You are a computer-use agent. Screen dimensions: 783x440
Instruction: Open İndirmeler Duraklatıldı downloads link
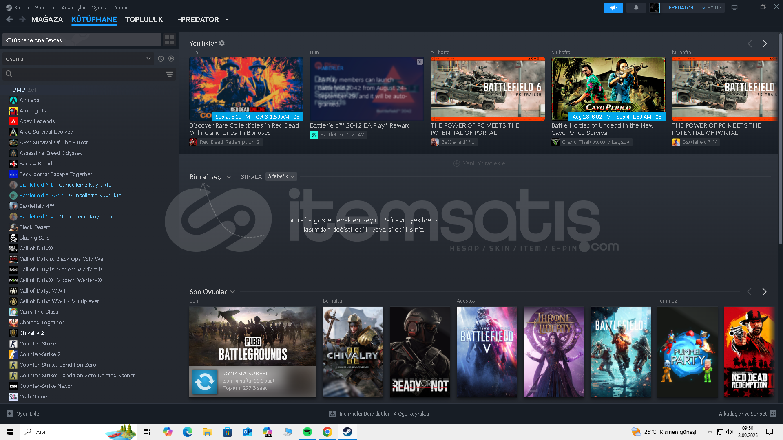pyautogui.click(x=384, y=414)
